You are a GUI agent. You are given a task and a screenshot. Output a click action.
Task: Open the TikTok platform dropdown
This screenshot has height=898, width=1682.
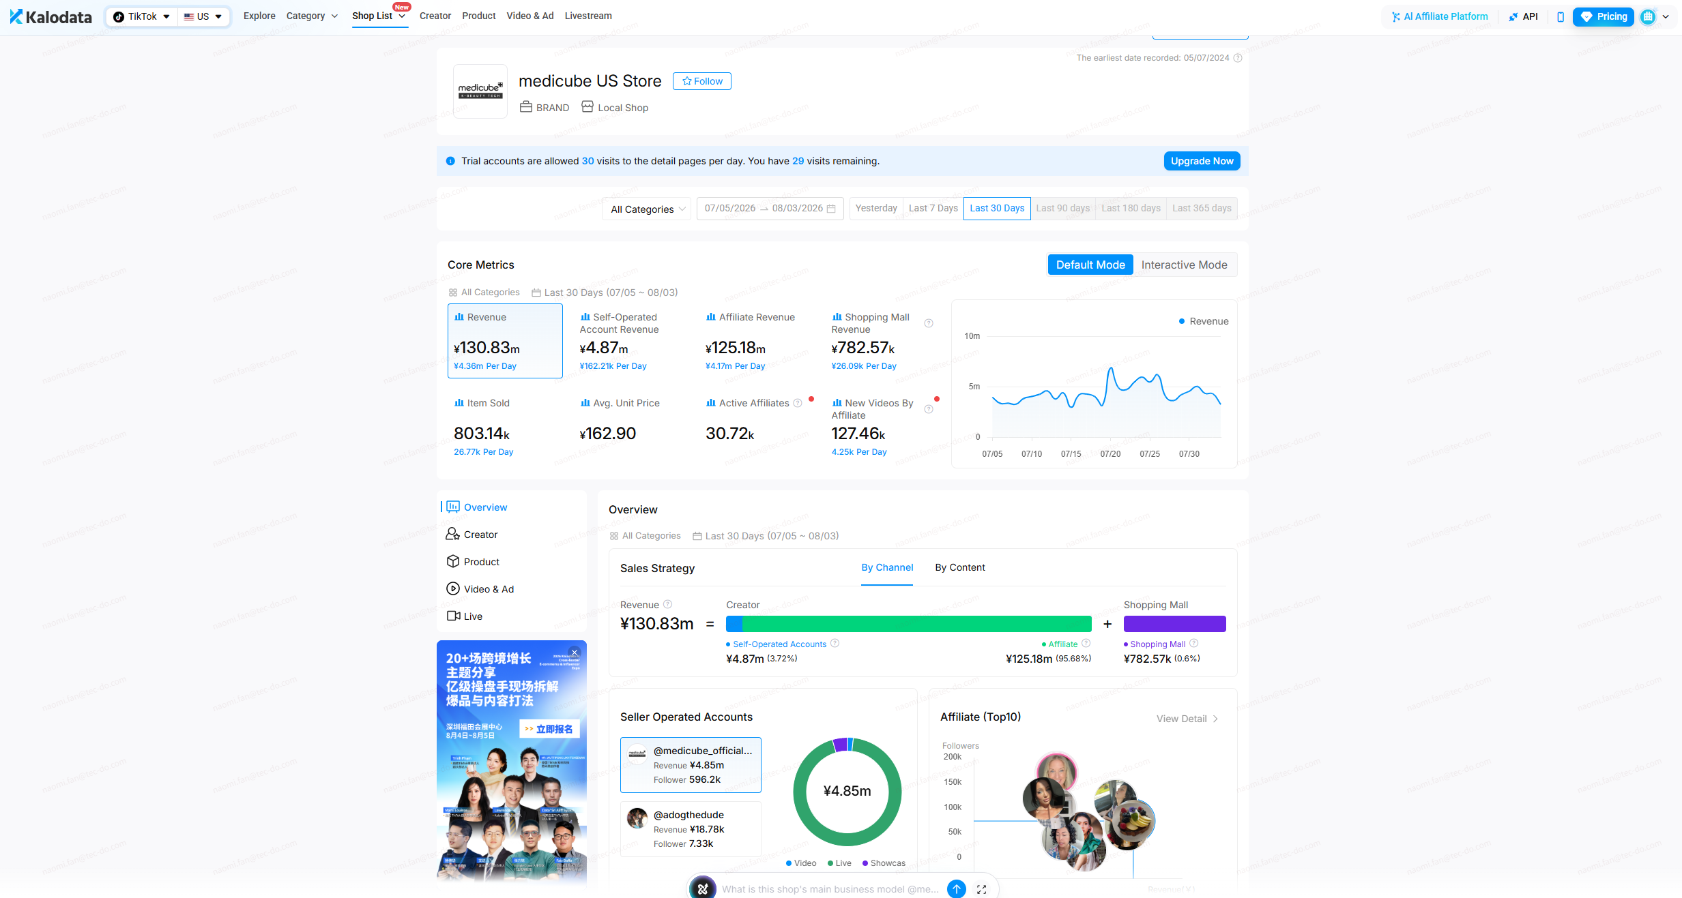coord(142,16)
